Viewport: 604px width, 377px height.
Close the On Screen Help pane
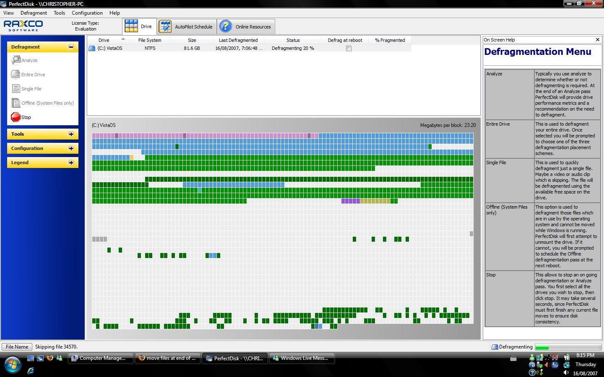[598, 40]
